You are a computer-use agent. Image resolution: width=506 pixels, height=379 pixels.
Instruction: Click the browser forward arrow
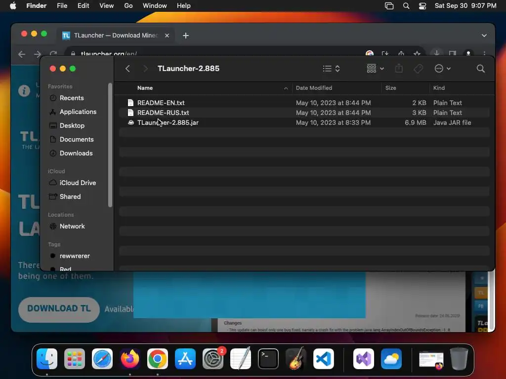pyautogui.click(x=38, y=54)
